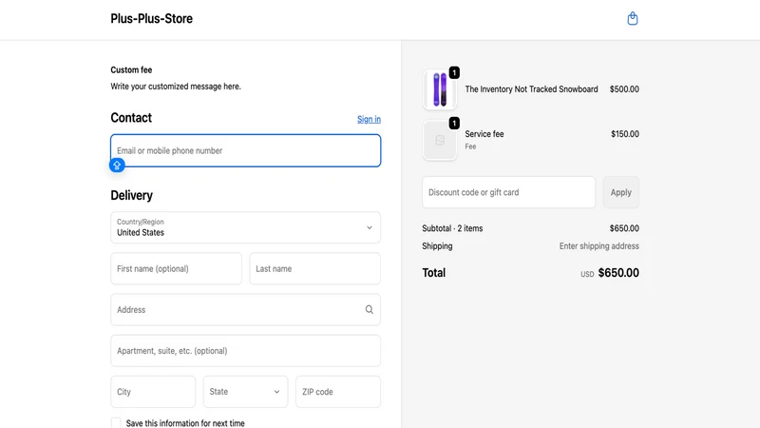Follow the Sign in link
760x428 pixels.
[x=369, y=119]
